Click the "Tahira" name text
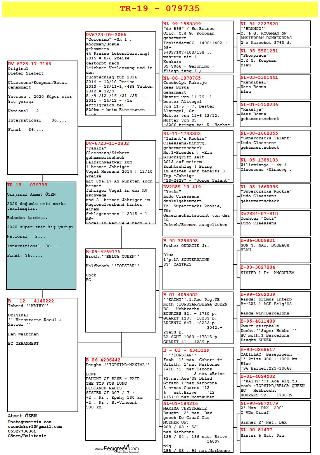This screenshot has height=455, width=320. coord(96,148)
